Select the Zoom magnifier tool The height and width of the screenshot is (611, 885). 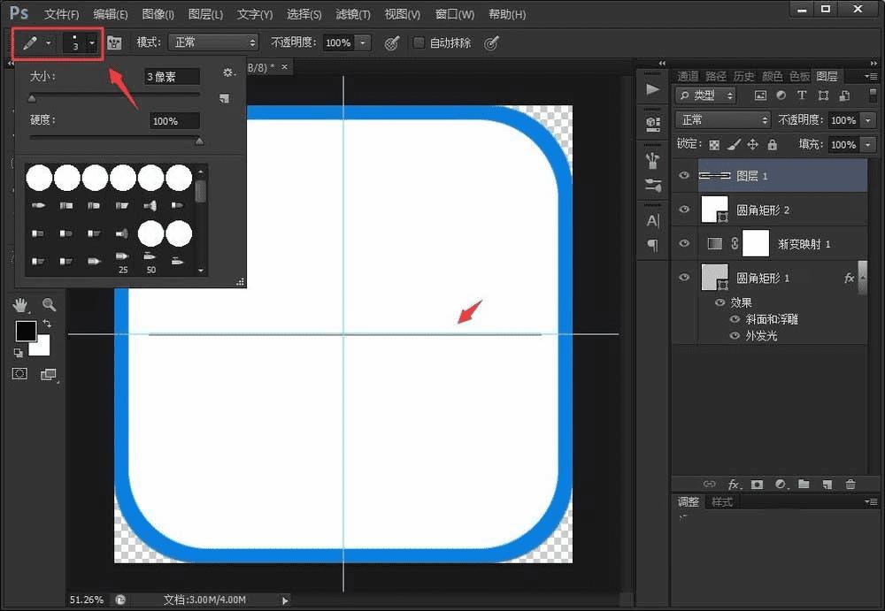[x=49, y=305]
